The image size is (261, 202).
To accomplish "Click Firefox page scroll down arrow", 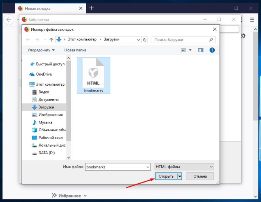I will 255,197.
